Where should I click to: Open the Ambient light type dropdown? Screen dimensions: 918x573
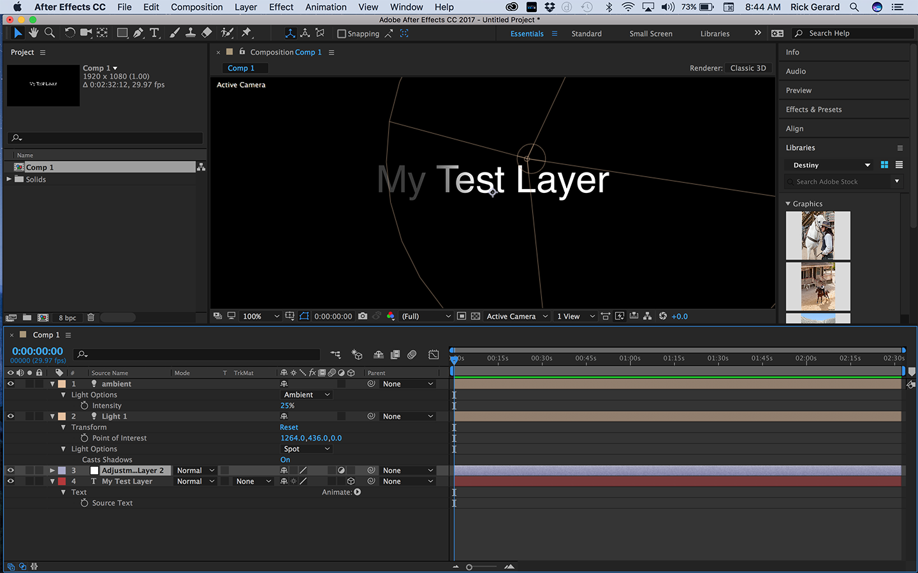[x=307, y=395]
